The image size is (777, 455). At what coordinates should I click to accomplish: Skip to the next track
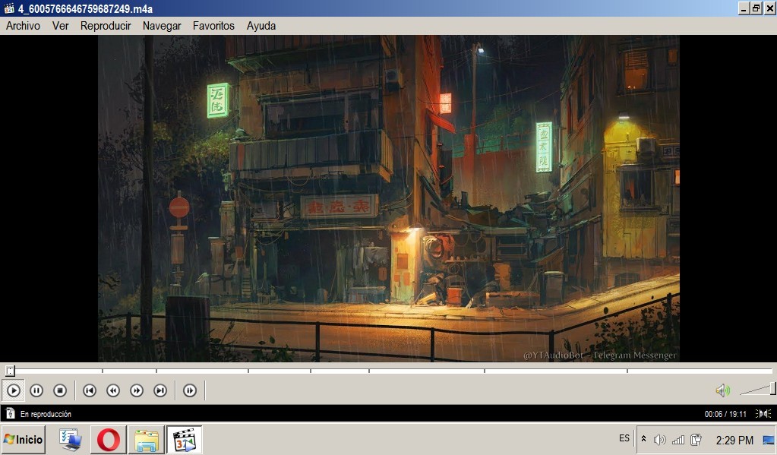coord(160,390)
